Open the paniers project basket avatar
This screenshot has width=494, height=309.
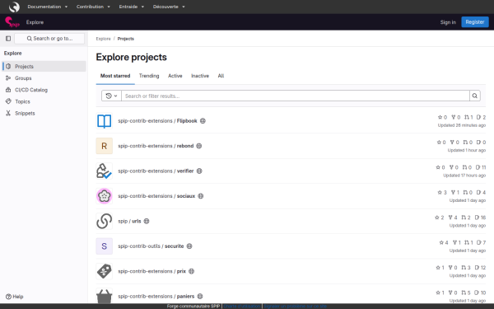[x=105, y=296]
